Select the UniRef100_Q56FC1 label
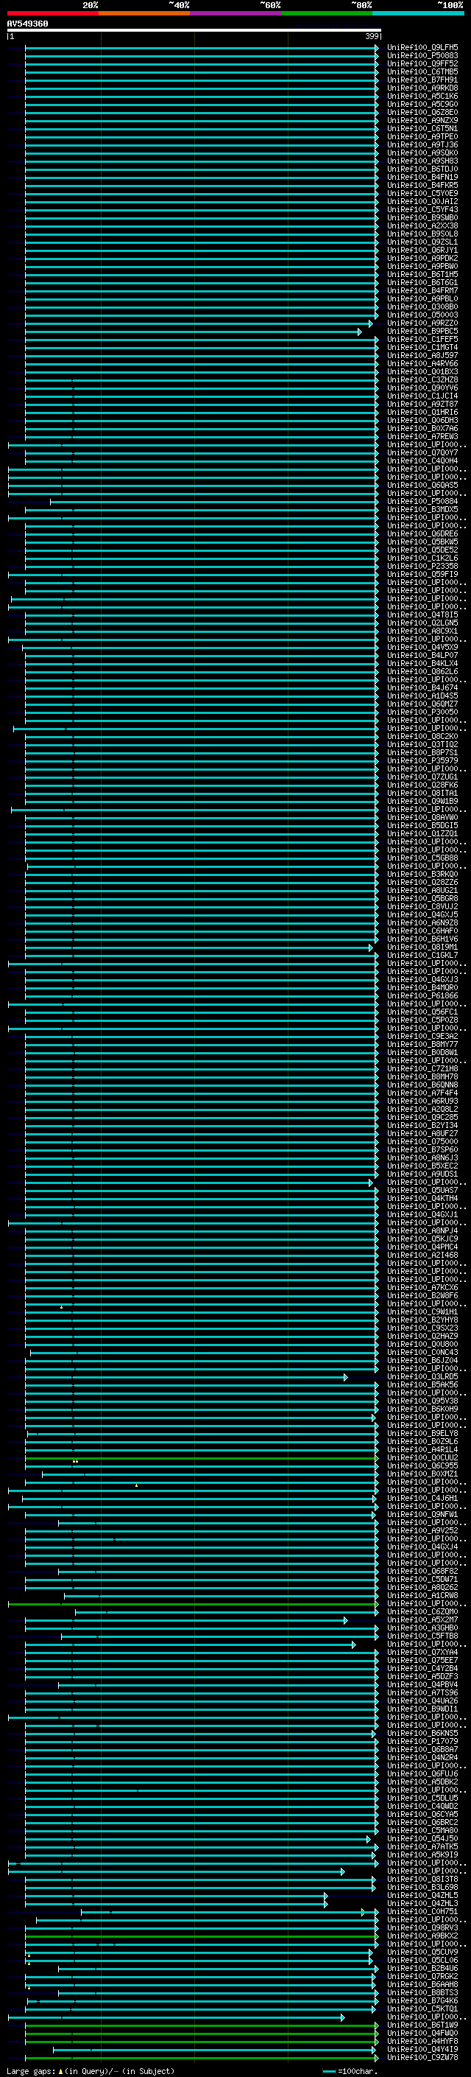The height and width of the screenshot is (2077, 471). pyautogui.click(x=422, y=1012)
